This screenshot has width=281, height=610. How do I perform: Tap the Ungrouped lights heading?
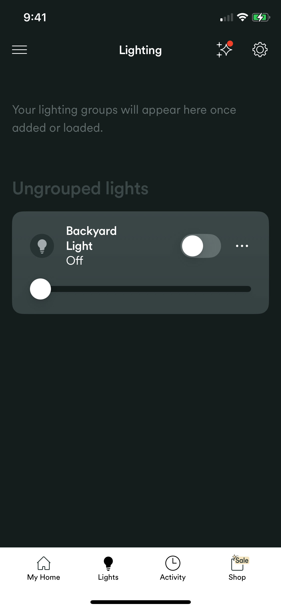pyautogui.click(x=80, y=188)
